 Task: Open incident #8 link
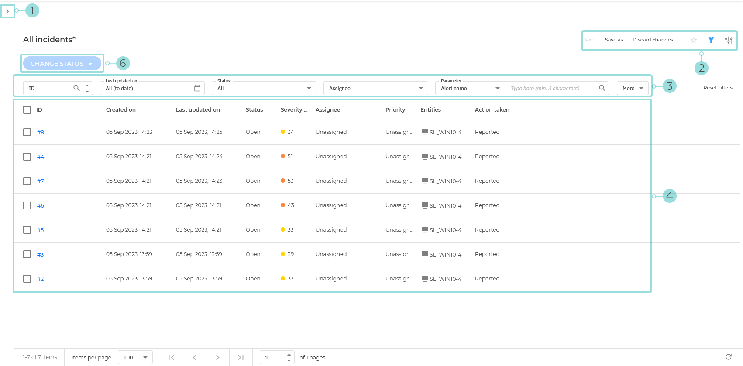41,133
